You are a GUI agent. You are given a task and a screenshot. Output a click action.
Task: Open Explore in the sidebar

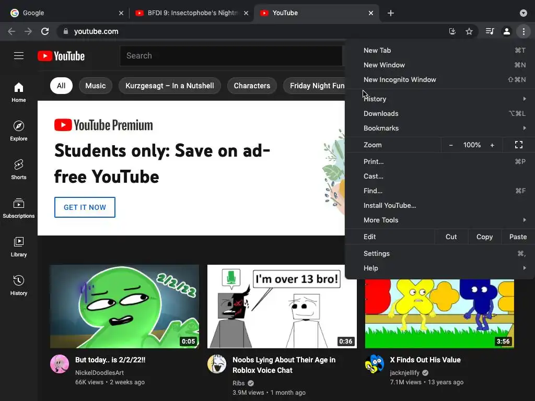click(x=19, y=131)
